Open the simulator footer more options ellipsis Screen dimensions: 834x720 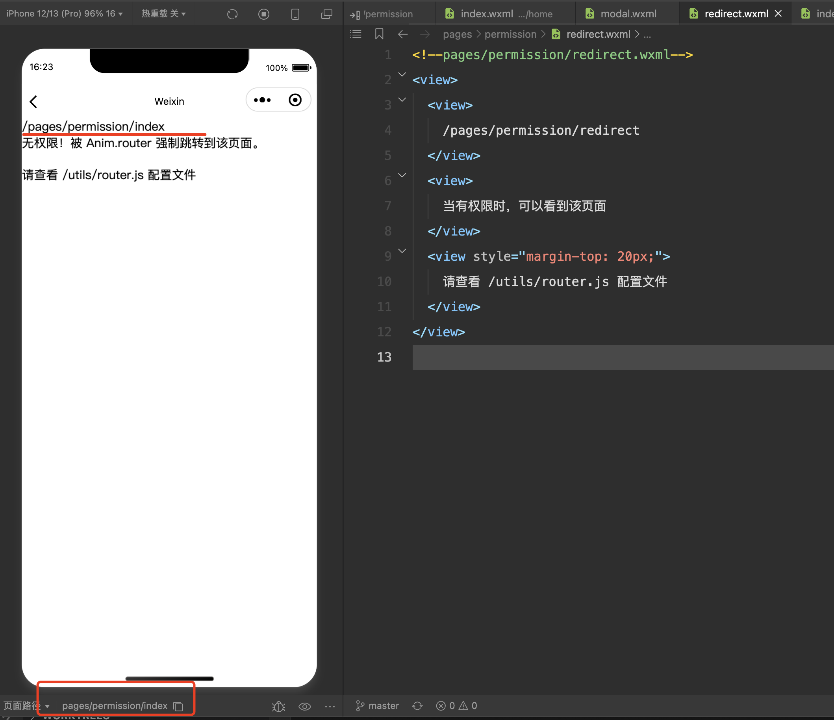click(330, 706)
